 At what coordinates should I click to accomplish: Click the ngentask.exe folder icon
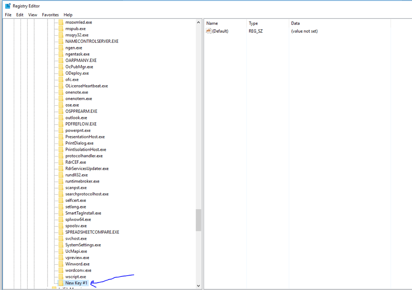point(61,54)
